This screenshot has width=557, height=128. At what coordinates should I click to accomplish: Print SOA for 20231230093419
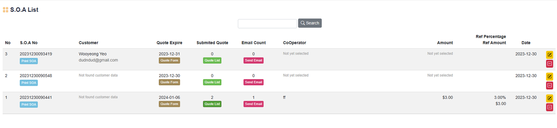pos(29,61)
